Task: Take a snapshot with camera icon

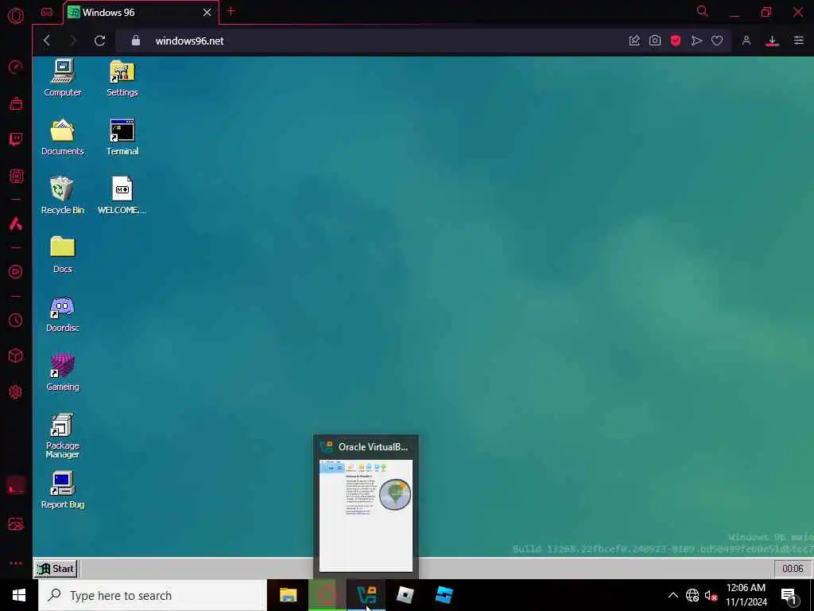Action: tap(655, 41)
